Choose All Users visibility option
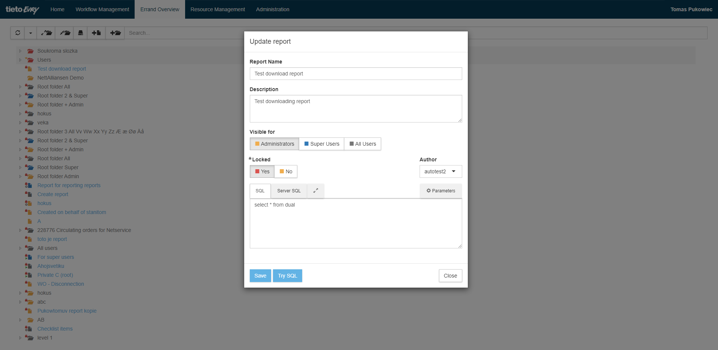The image size is (718, 350). tap(362, 144)
